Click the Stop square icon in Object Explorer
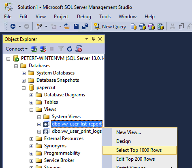 point(52,49)
